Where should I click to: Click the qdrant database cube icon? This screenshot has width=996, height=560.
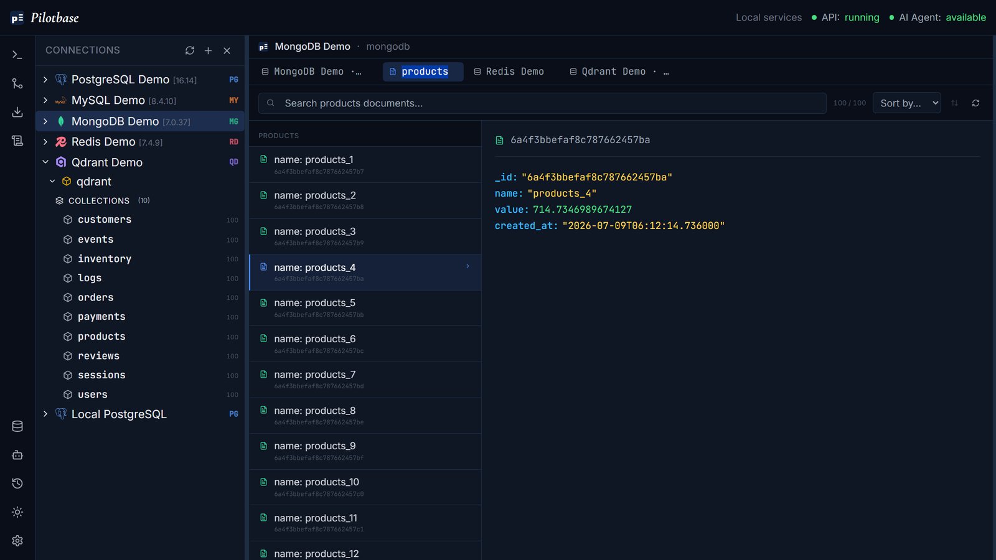pyautogui.click(x=67, y=182)
